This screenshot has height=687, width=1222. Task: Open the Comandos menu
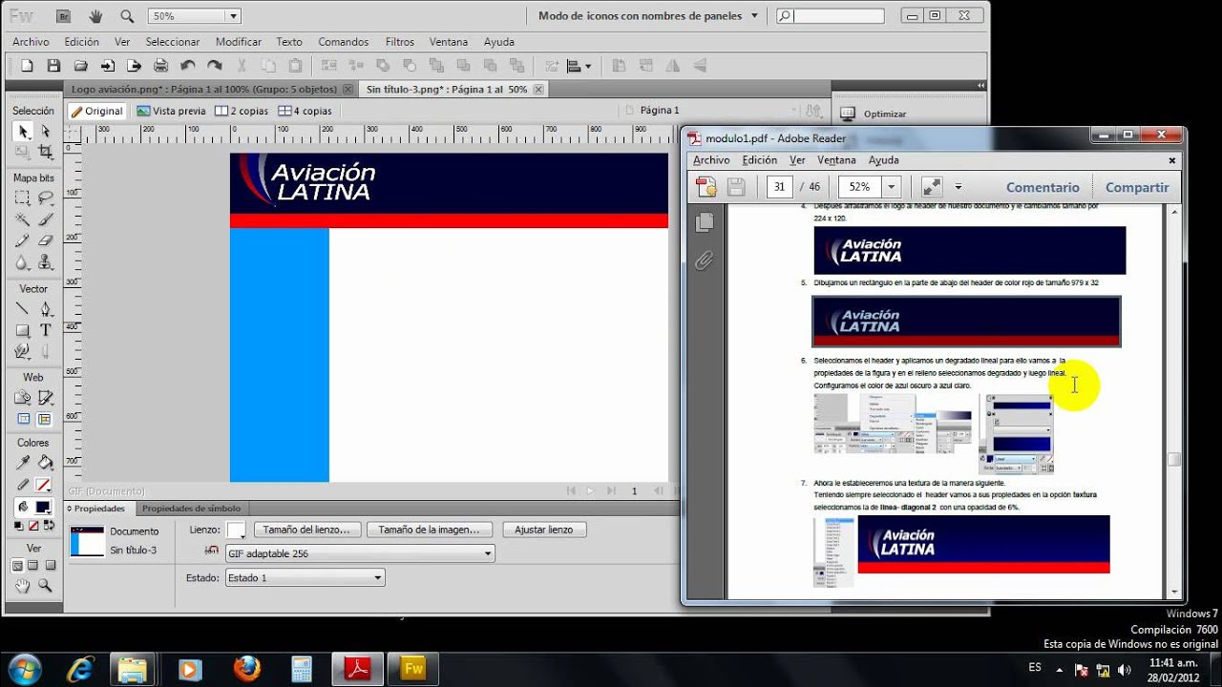tap(344, 42)
